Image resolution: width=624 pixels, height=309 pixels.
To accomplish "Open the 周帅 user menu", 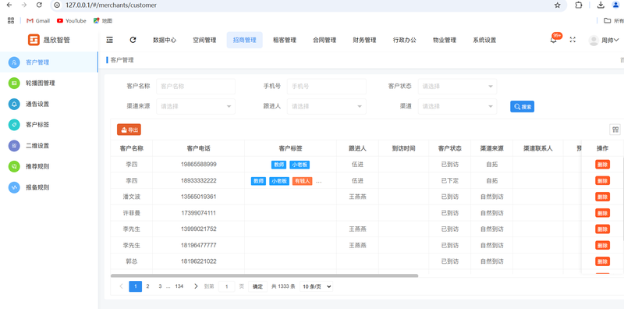I will click(x=604, y=40).
